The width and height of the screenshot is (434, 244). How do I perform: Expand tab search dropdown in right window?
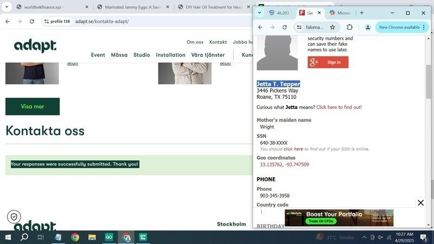[x=260, y=13]
